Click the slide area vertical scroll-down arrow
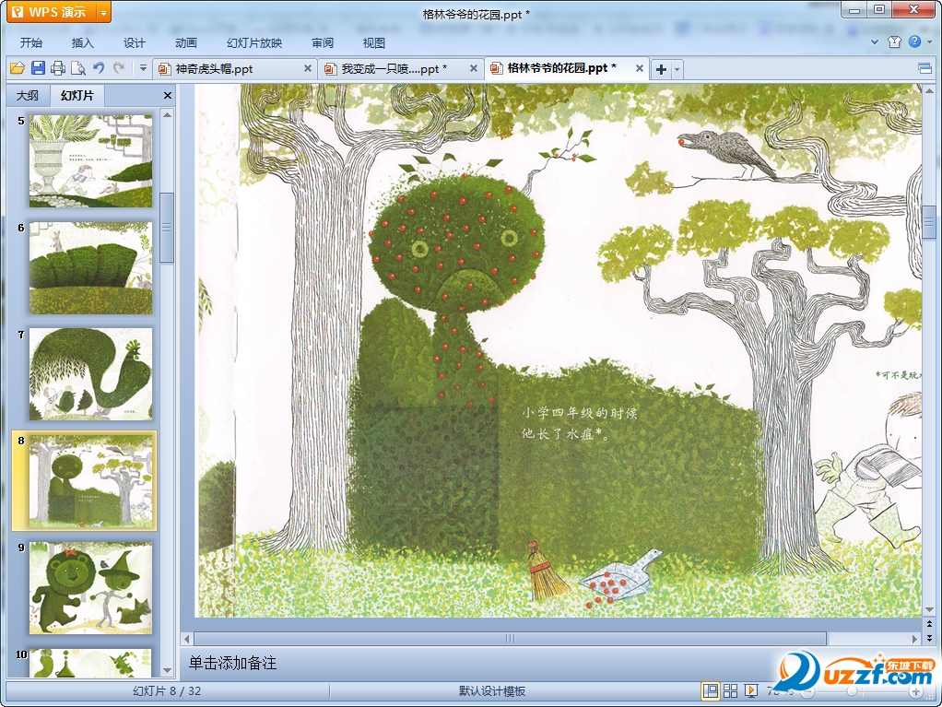Image resolution: width=942 pixels, height=707 pixels. point(929,609)
